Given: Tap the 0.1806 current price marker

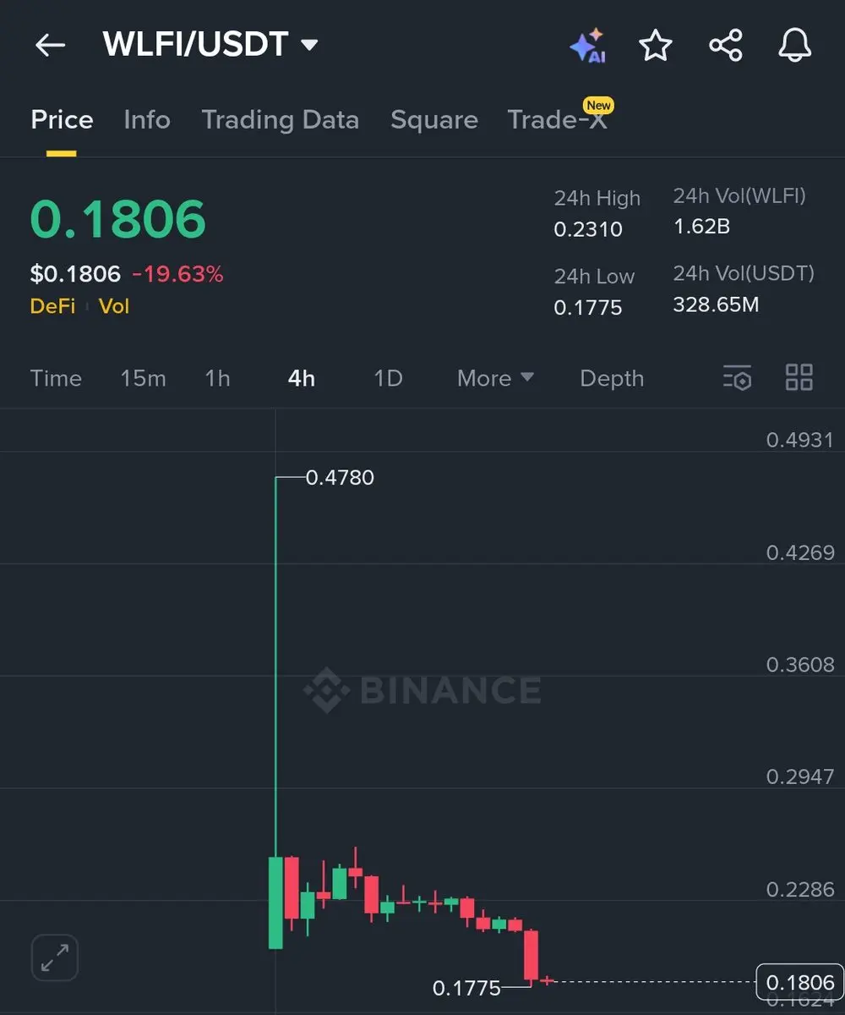Looking at the screenshot, I should 799,982.
